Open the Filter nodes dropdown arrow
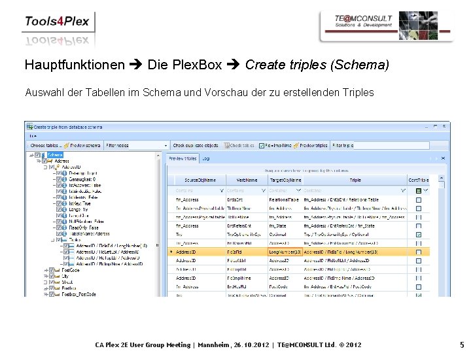Image resolution: width=471 pixels, height=353 pixels. coord(166,146)
